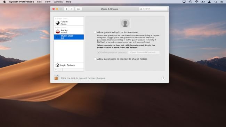
Task: Open the Edit menu
Action: tap(39, 2)
